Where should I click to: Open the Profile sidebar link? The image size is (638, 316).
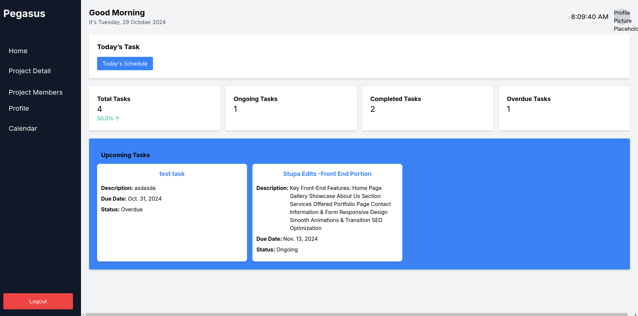(x=19, y=108)
